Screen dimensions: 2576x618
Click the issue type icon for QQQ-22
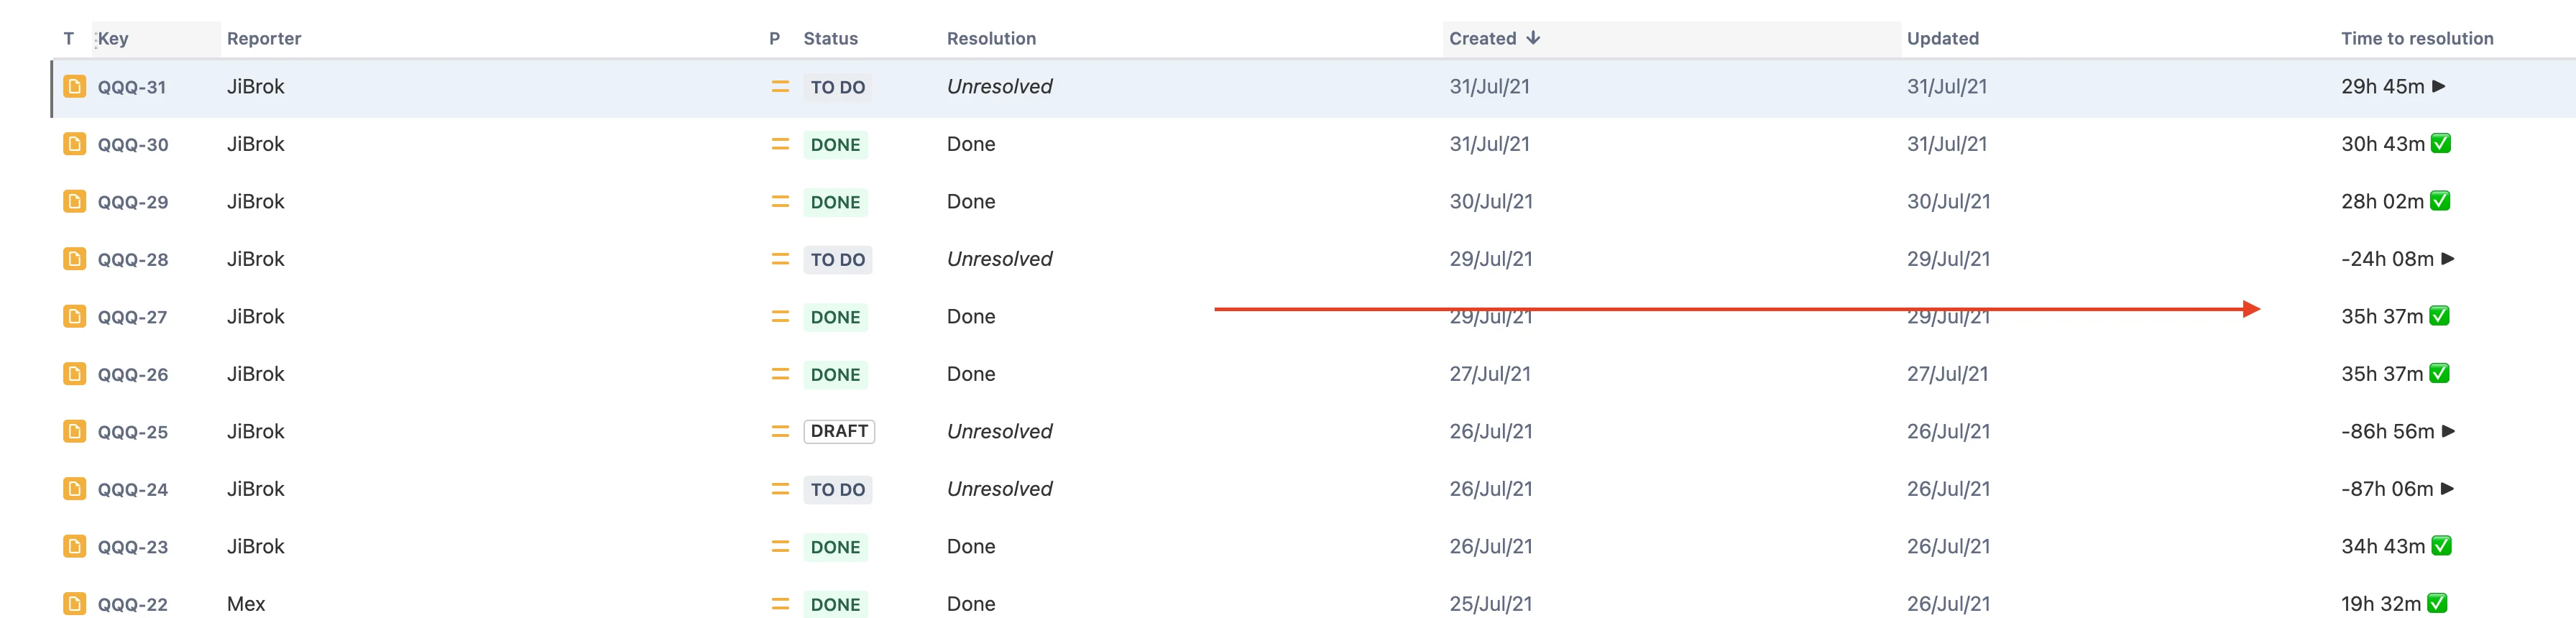(74, 604)
